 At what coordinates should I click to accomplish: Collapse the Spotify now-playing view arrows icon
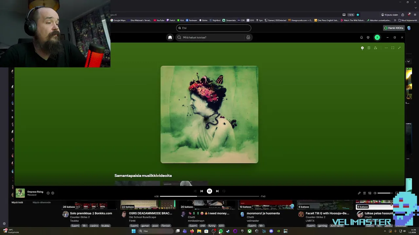399,48
